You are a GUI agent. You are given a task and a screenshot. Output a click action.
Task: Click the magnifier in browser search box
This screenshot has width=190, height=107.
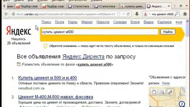[177, 14]
